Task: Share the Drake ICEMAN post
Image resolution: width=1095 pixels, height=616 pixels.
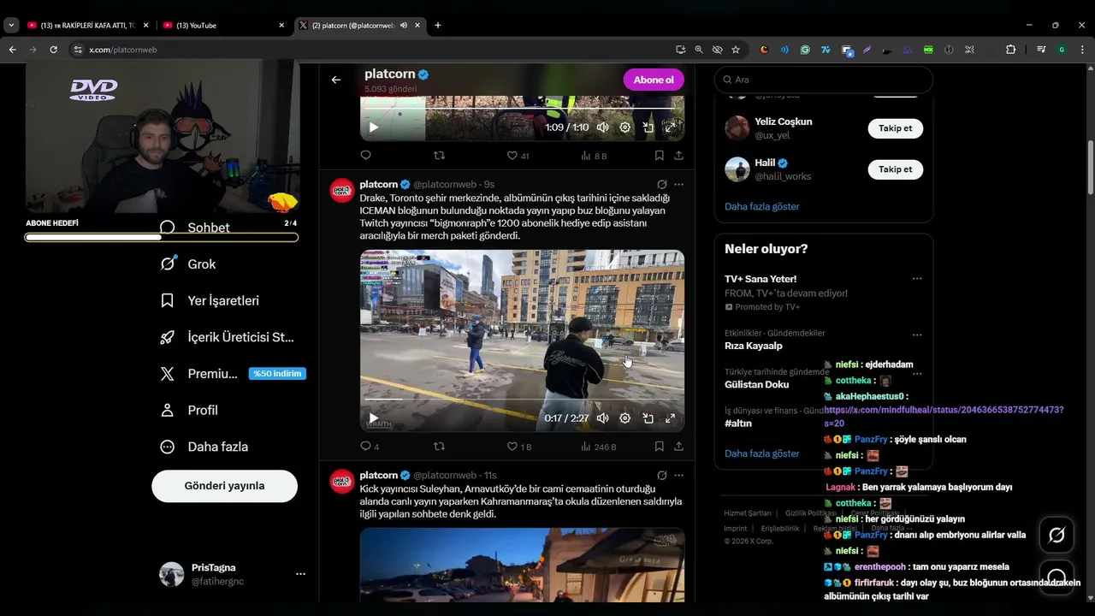Action: pyautogui.click(x=678, y=447)
